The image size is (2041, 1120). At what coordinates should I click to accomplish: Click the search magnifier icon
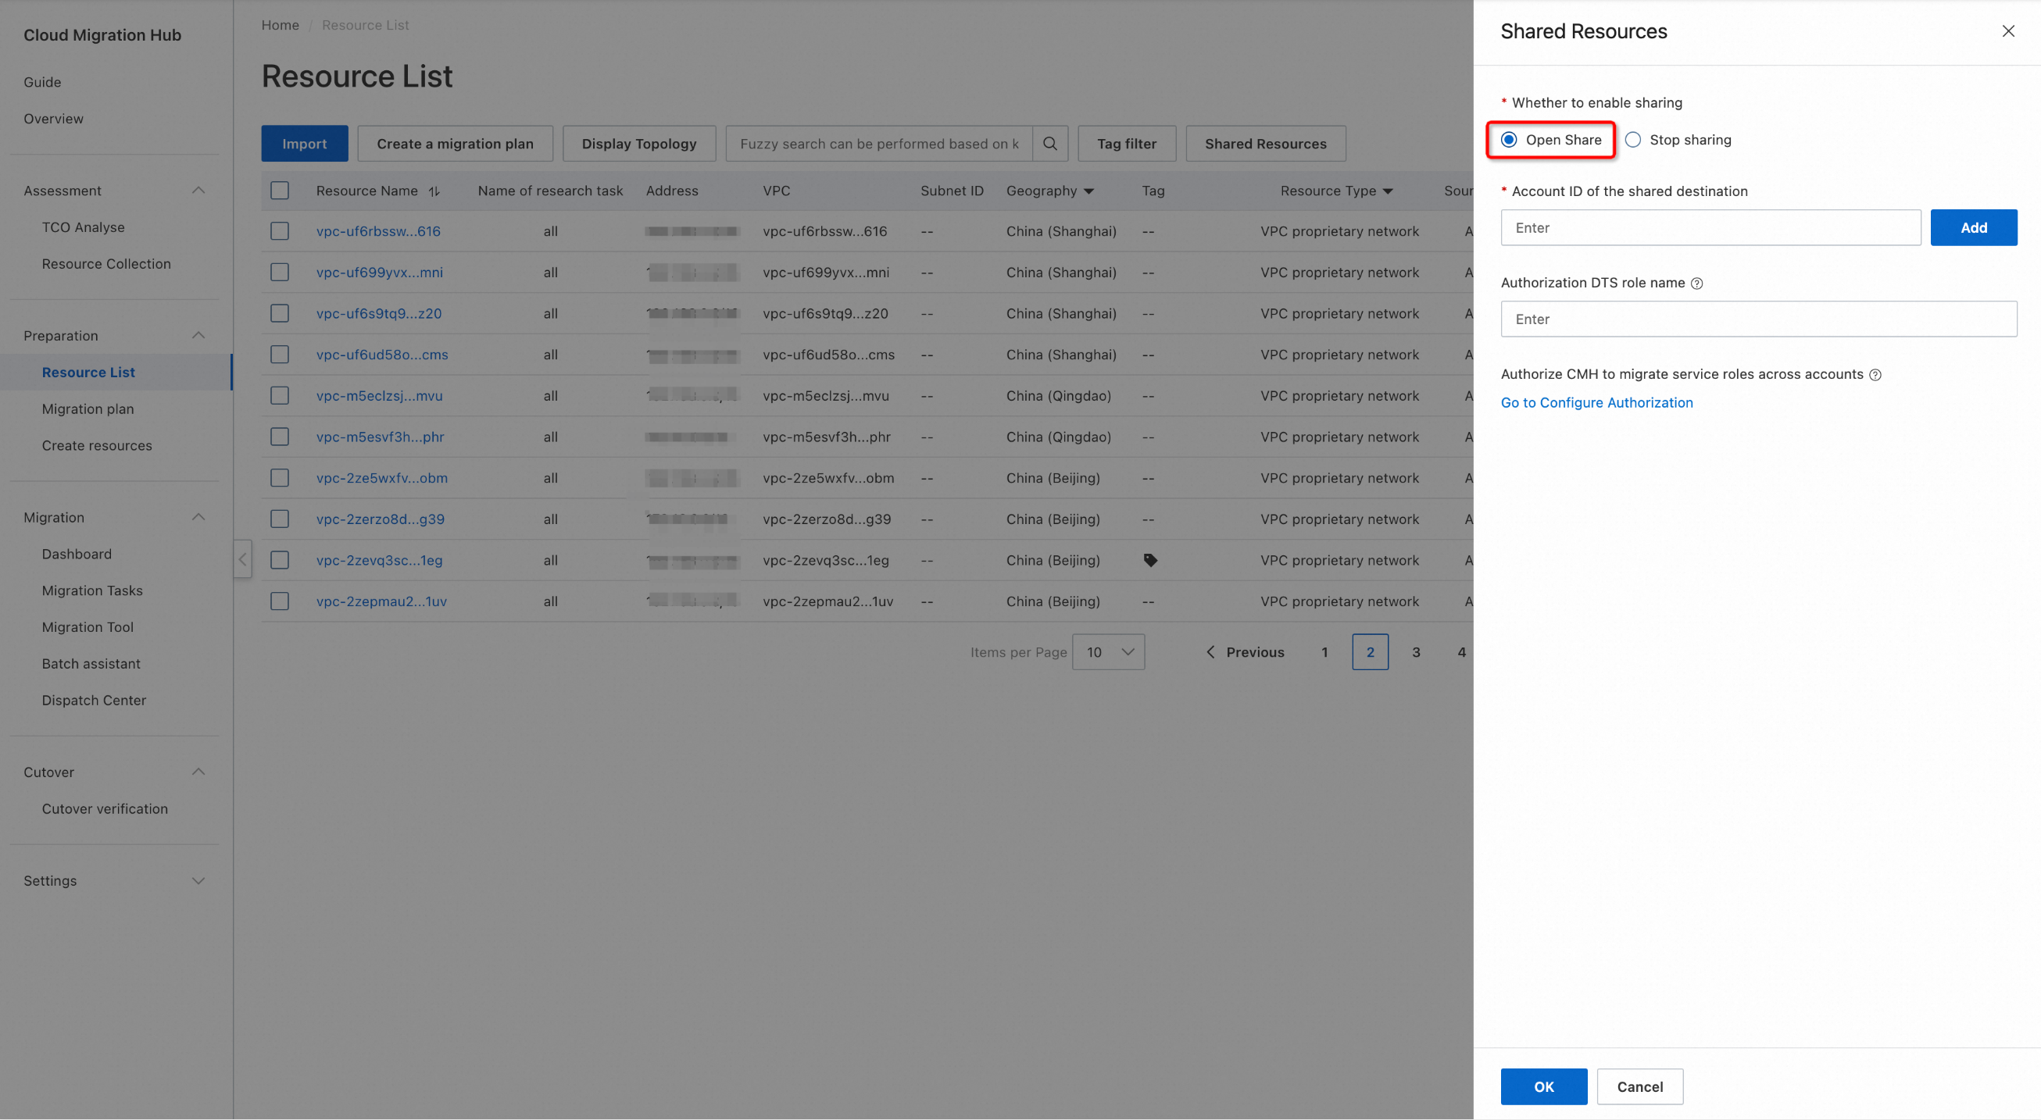coord(1050,144)
